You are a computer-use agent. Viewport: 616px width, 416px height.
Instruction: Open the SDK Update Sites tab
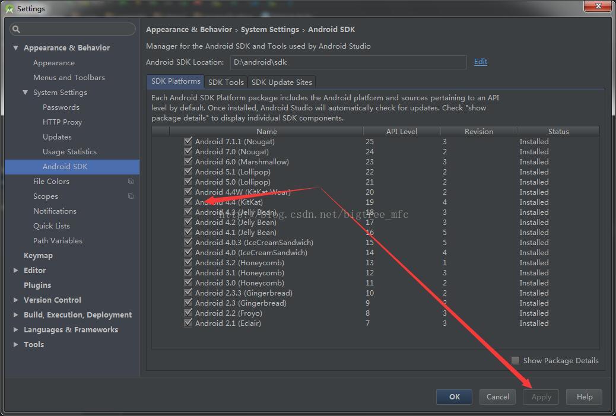click(282, 82)
